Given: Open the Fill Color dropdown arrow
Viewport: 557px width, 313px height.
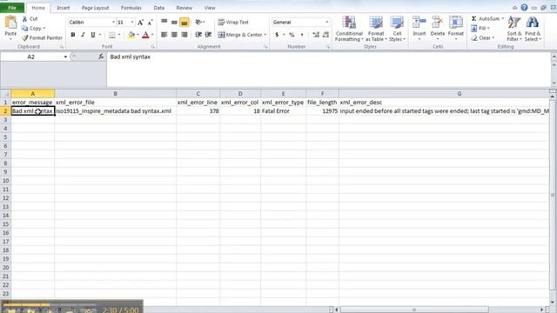Looking at the screenshot, I should click(x=138, y=35).
